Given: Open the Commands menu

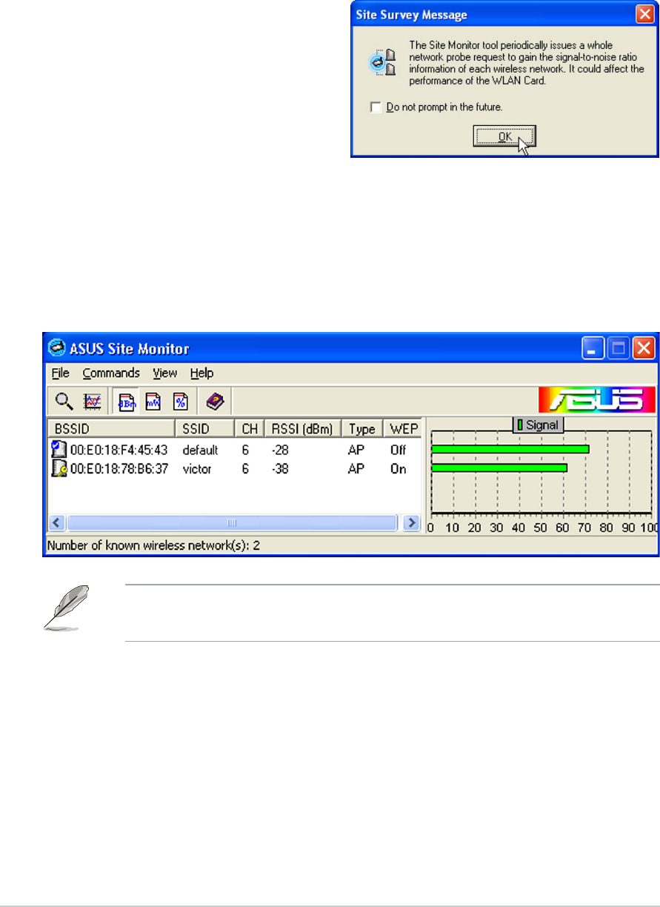Looking at the screenshot, I should 111,373.
